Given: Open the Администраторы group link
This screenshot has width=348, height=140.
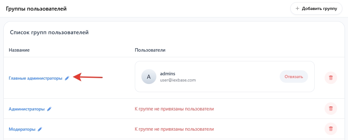Looking at the screenshot, I should [27, 109].
